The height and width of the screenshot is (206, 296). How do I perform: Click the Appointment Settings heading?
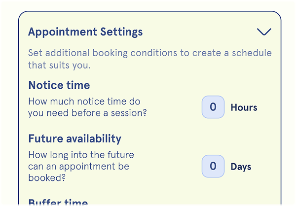point(85,32)
